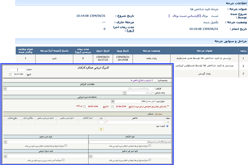Click the وزن weight input in row 1
The height and width of the screenshot is (165, 248).
tap(101, 122)
